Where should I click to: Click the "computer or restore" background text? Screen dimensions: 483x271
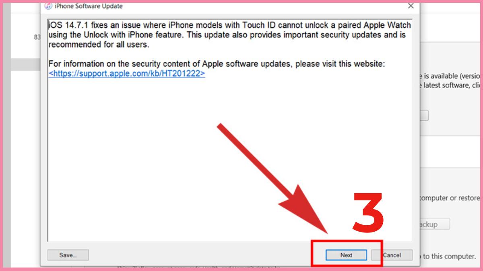(450, 198)
